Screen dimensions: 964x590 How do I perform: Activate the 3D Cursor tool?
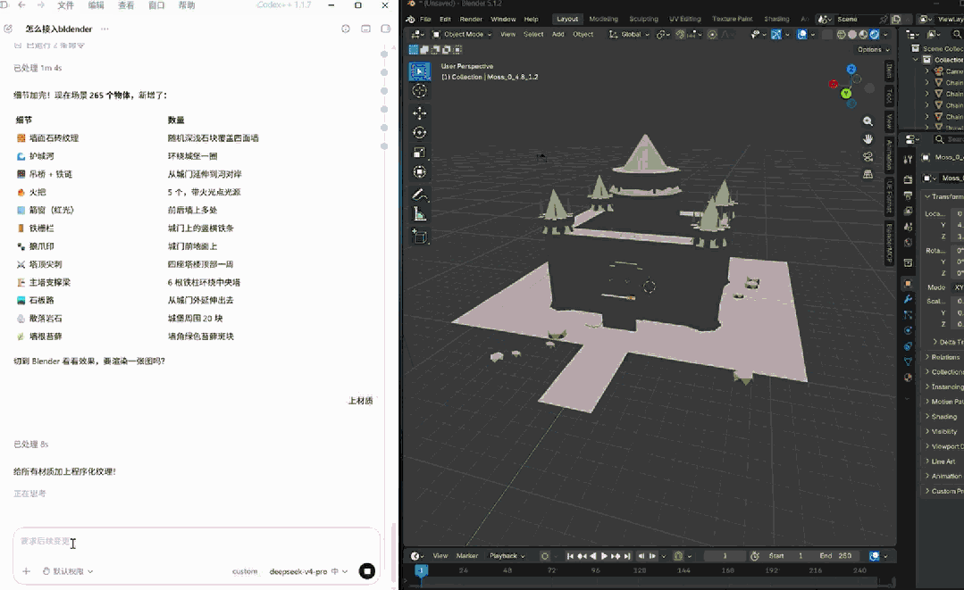tap(419, 91)
